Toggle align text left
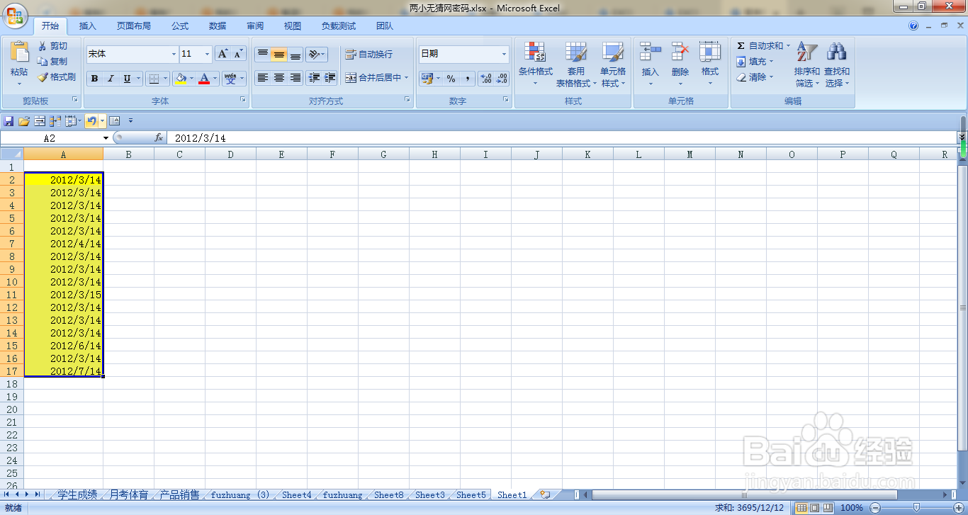This screenshot has height=515, width=968. click(263, 78)
